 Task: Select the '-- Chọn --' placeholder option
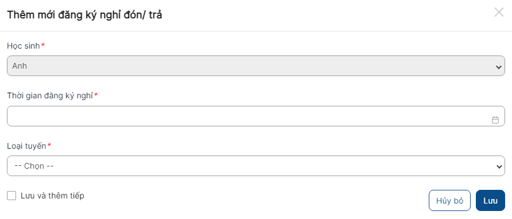(x=34, y=166)
